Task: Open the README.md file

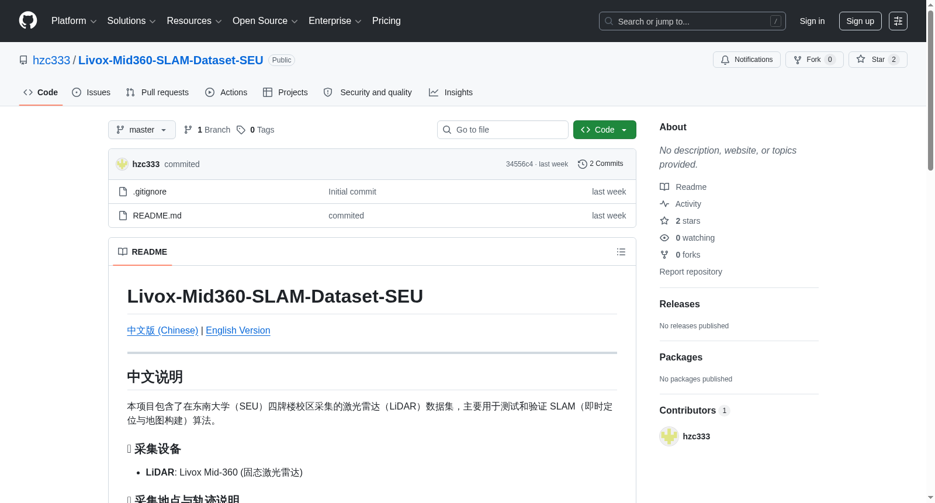Action: (x=157, y=216)
